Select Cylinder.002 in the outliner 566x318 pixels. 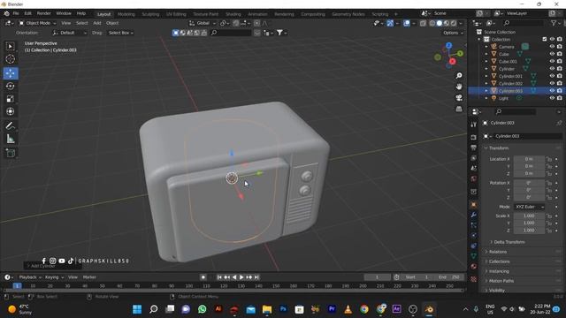(510, 83)
